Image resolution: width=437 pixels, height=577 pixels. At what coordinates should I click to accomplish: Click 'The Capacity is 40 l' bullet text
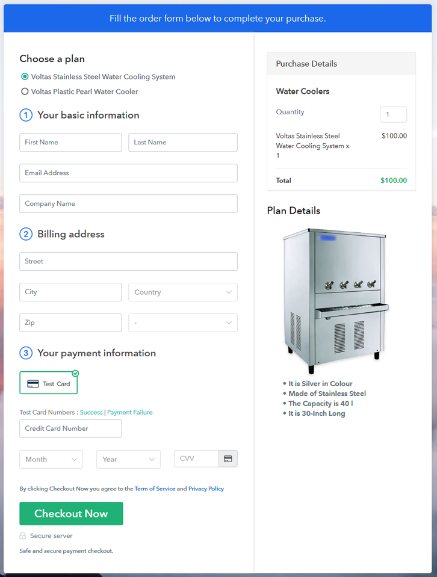click(321, 403)
